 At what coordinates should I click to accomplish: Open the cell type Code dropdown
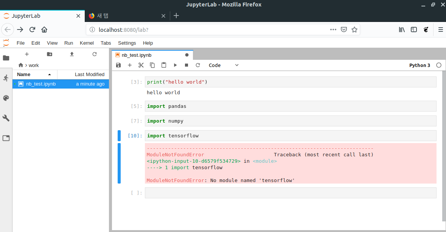(x=224, y=65)
